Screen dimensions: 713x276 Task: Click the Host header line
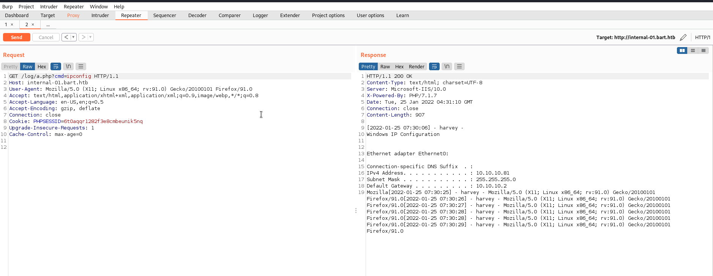[49, 83]
